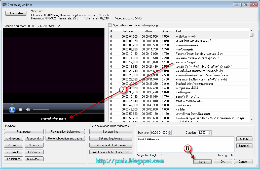Screen dimensions: 260x169
Task: Click the Open video button
Action: 16,13
